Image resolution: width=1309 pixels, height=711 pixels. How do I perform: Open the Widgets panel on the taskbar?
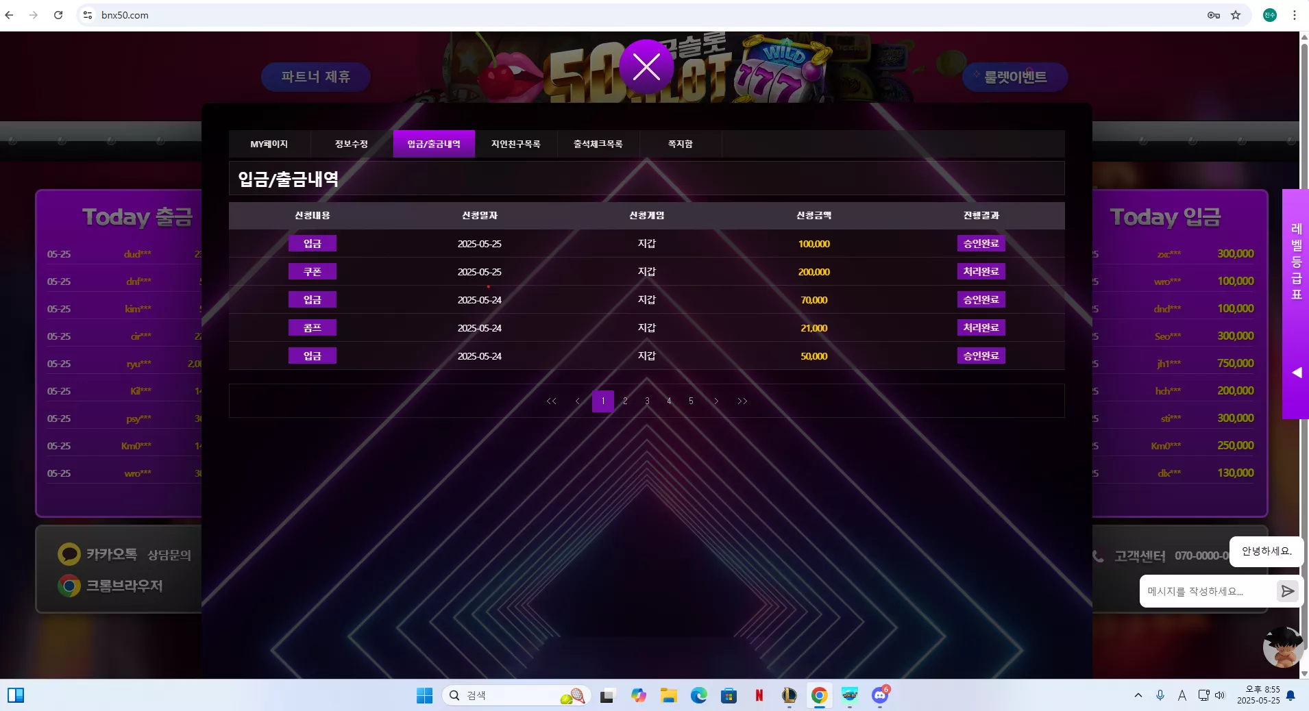tap(16, 696)
